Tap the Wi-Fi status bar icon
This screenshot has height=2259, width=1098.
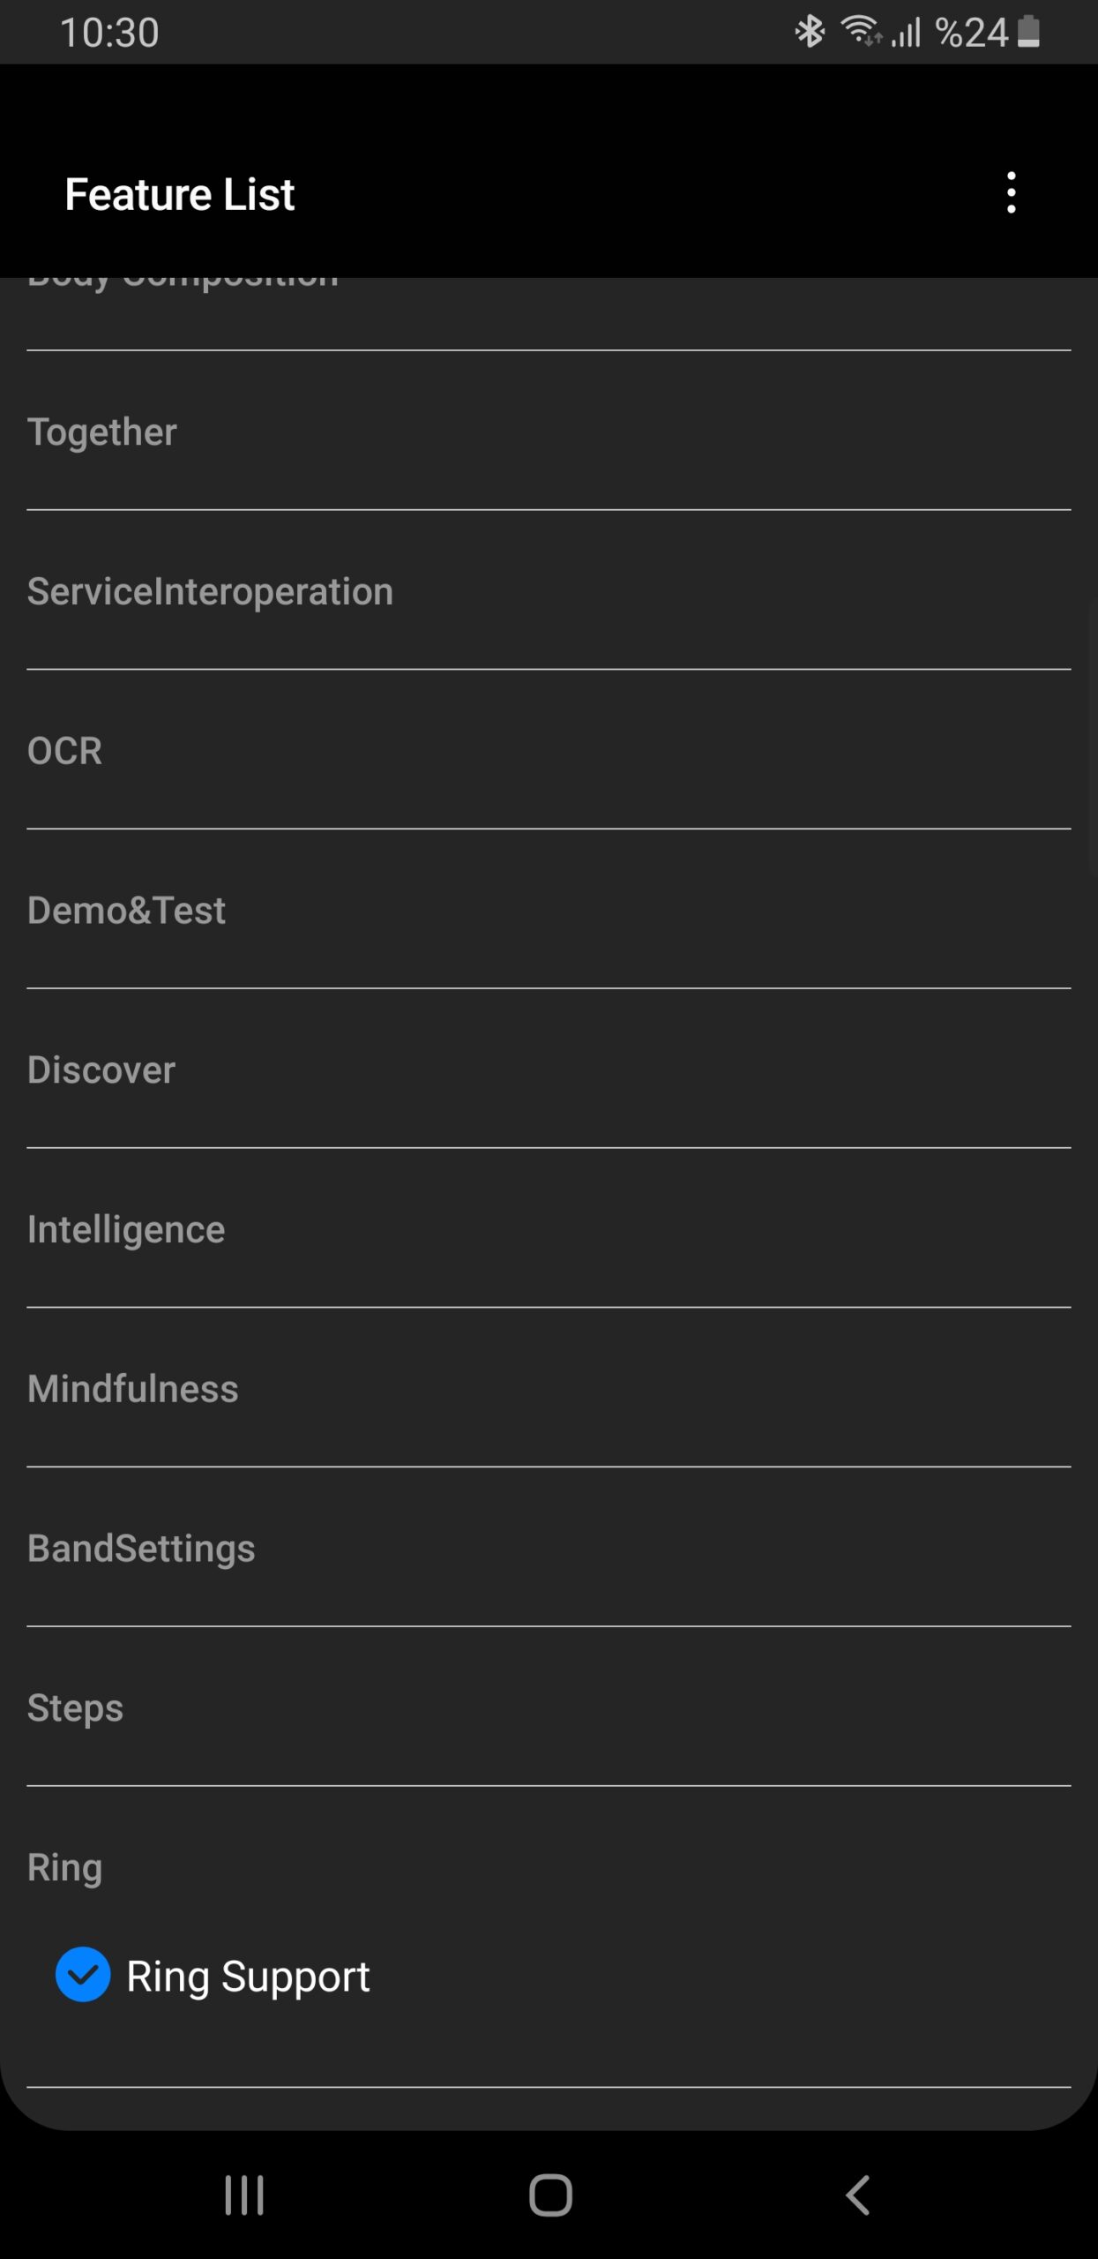click(x=860, y=33)
